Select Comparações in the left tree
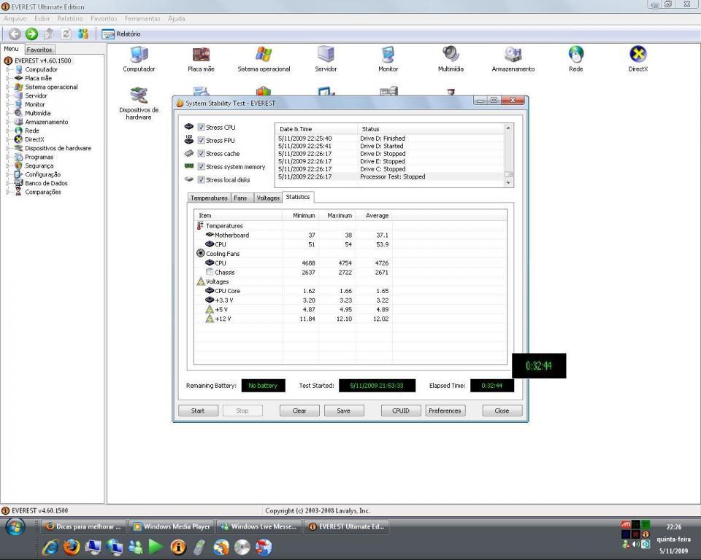The width and height of the screenshot is (701, 560). [42, 192]
